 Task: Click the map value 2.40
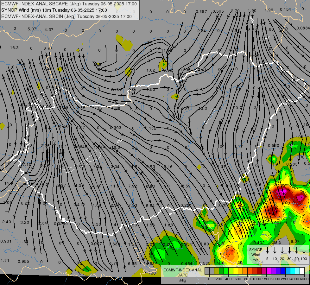pos(7,222)
